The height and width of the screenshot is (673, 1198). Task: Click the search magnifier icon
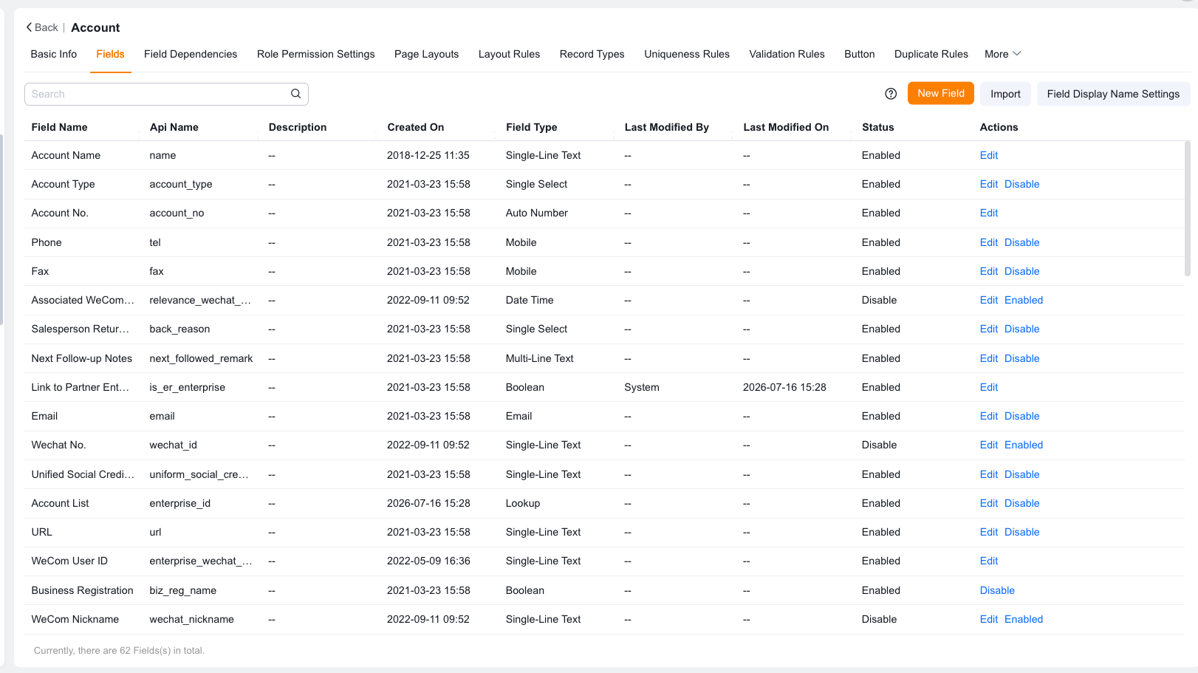(295, 94)
